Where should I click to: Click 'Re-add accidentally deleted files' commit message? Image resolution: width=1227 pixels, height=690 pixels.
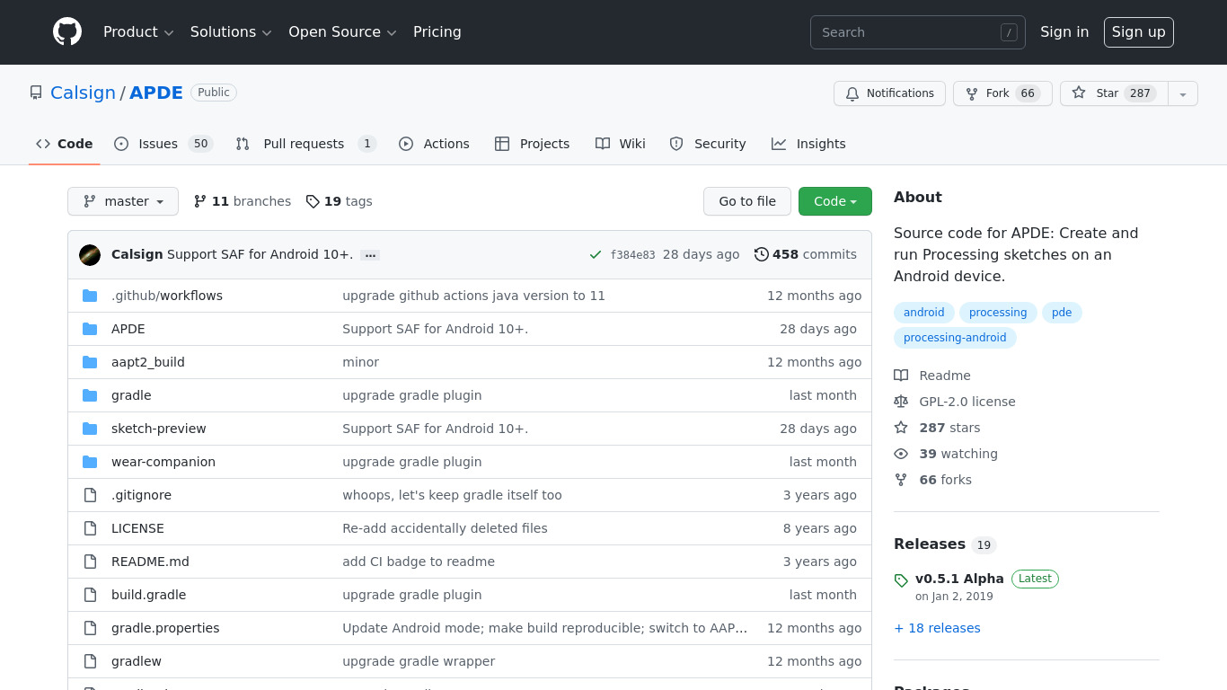click(445, 528)
